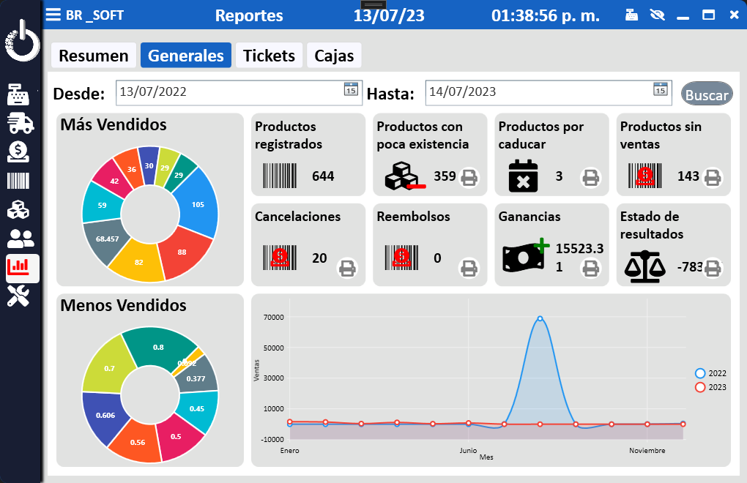Open the inventory boxes sidebar icon

coord(20,210)
